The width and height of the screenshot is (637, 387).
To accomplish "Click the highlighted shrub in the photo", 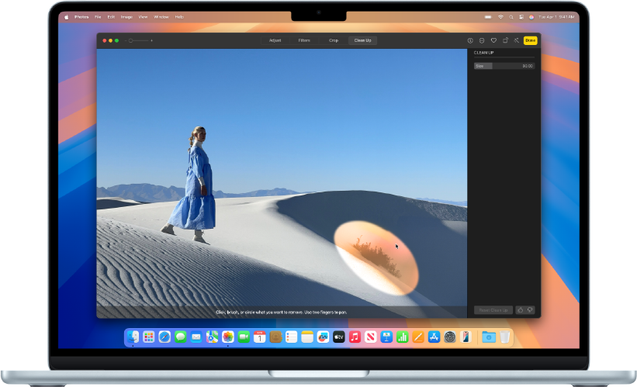I will (377, 256).
